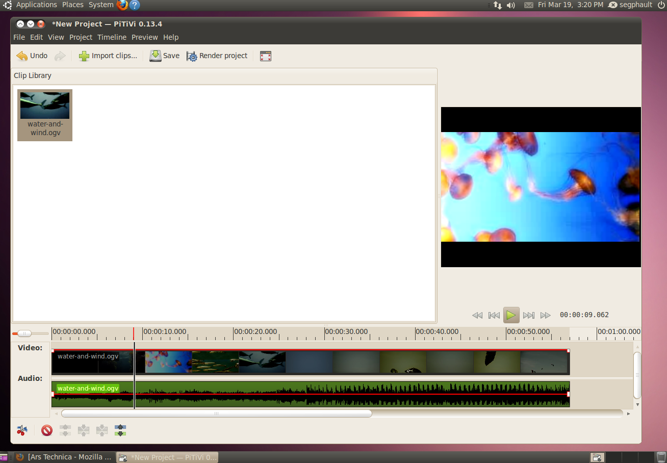Open the network connections indicator

point(498,5)
